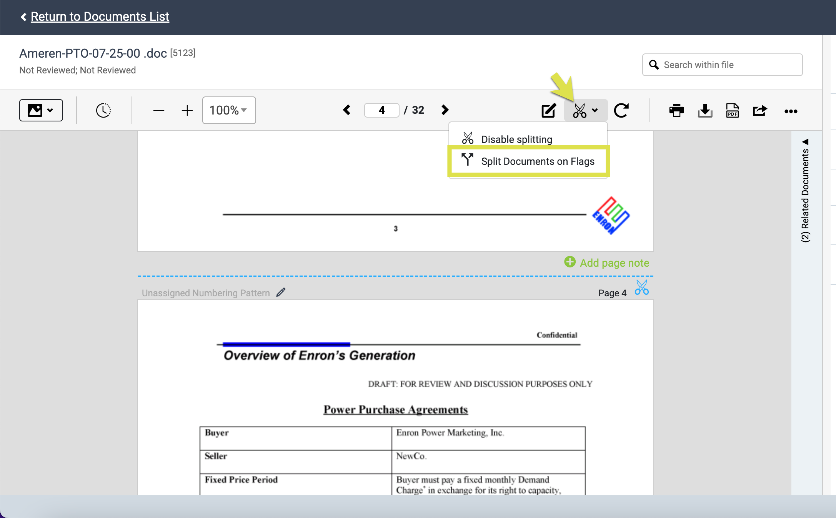The image size is (836, 518).
Task: Click the NewCo. seller cell
Action: [x=488, y=462]
